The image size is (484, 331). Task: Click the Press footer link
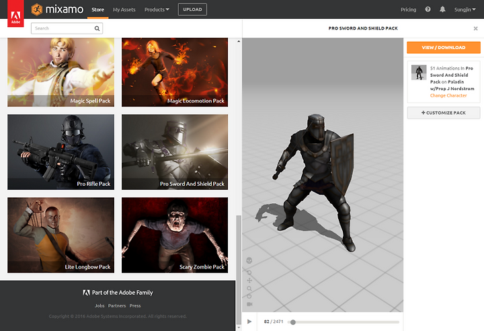click(x=135, y=305)
